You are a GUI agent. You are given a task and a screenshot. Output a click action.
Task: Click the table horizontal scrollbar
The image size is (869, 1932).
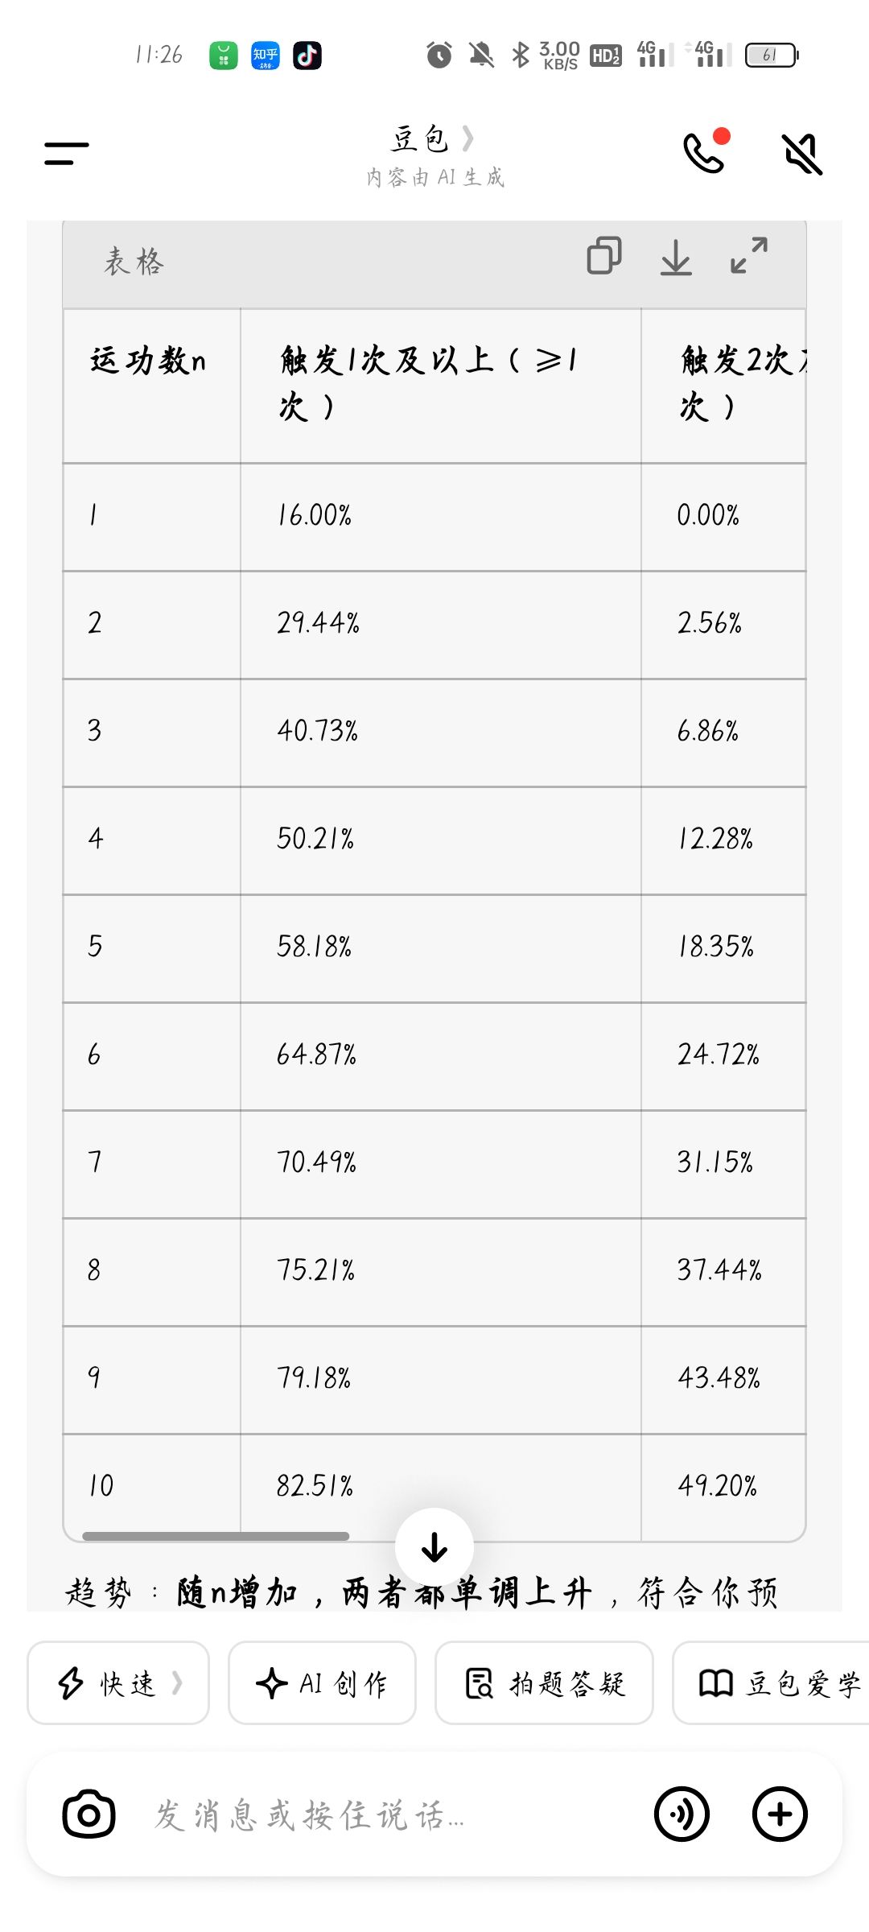click(216, 1536)
